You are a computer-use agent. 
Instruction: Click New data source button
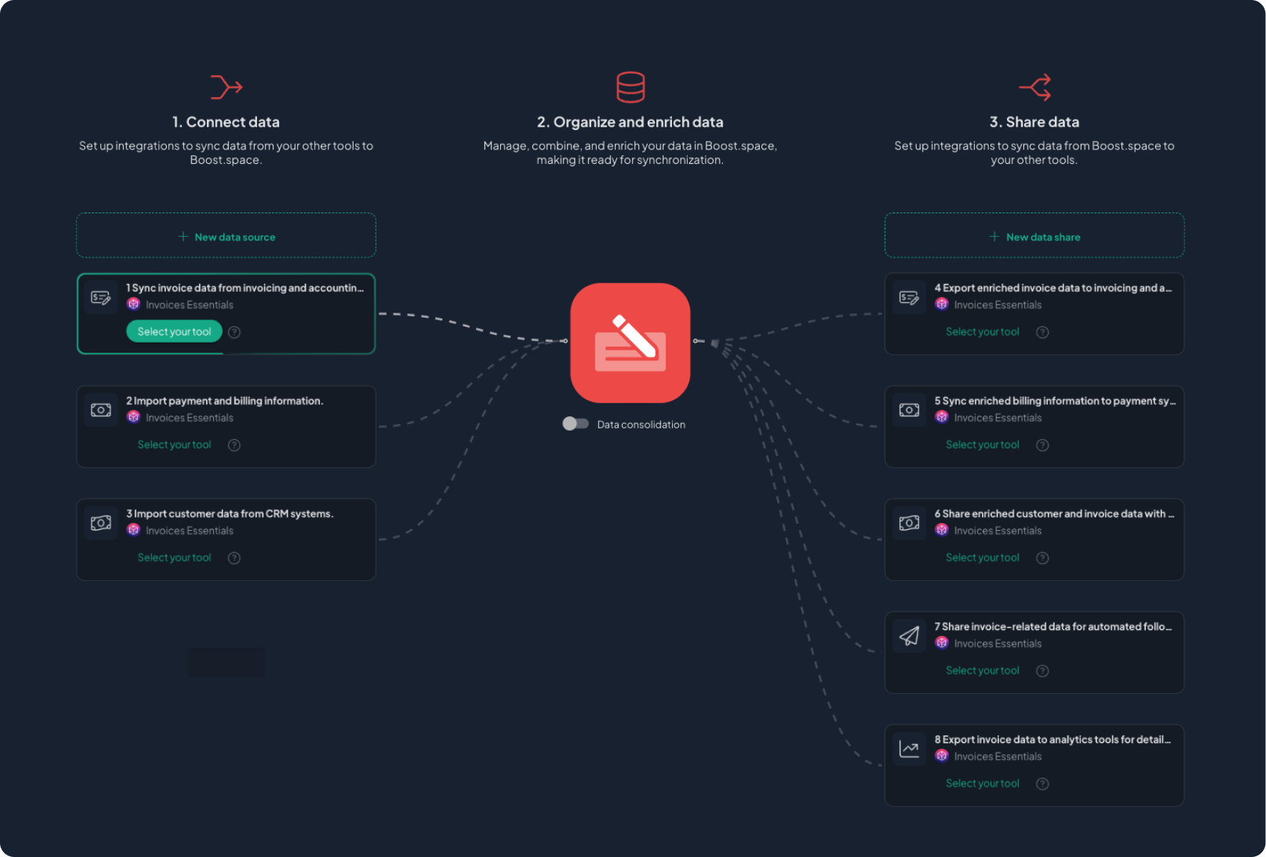click(x=226, y=236)
